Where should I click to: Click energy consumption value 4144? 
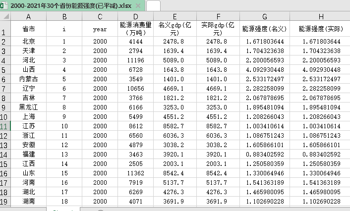(x=136, y=41)
